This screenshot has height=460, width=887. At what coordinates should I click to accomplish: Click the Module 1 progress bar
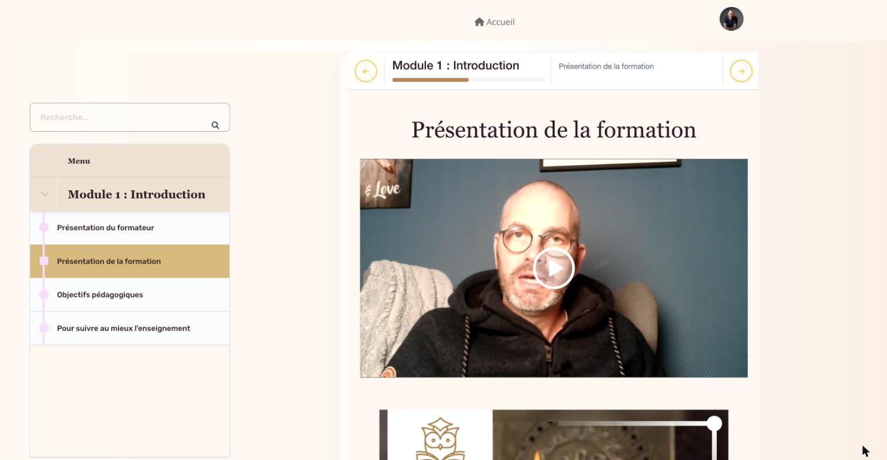pyautogui.click(x=469, y=80)
